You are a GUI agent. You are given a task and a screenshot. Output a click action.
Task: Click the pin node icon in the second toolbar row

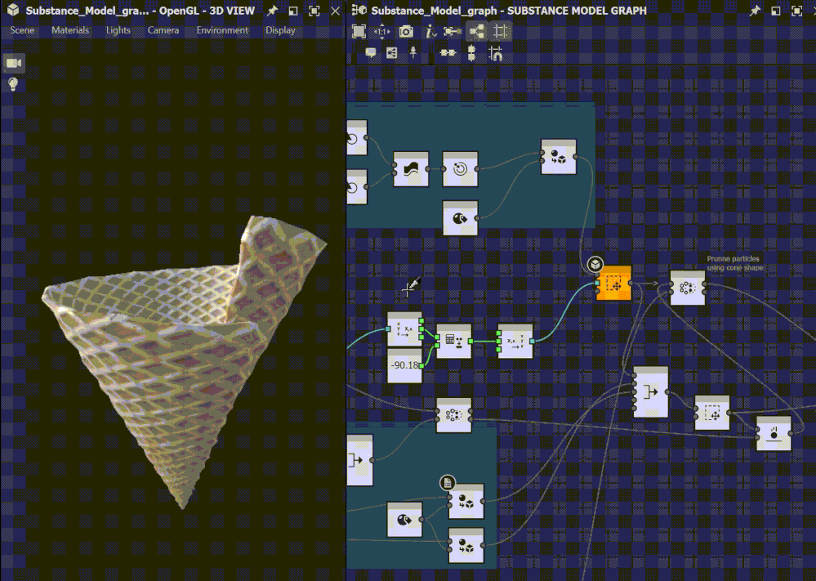pos(413,51)
